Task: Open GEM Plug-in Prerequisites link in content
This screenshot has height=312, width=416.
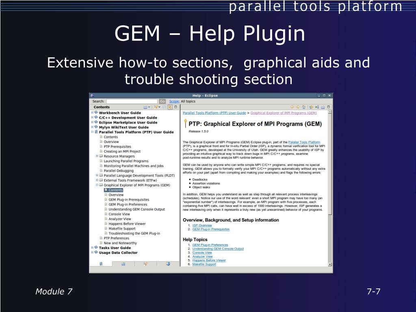Action: (x=211, y=229)
